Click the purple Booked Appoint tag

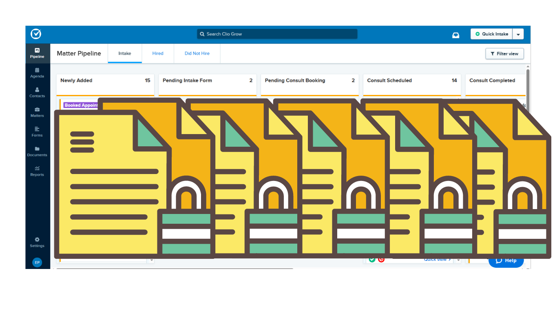(81, 105)
